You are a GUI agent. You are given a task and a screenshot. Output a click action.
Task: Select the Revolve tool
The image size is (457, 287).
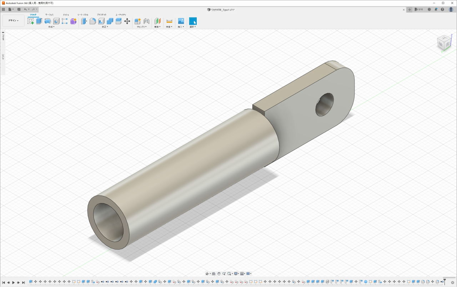(x=47, y=21)
